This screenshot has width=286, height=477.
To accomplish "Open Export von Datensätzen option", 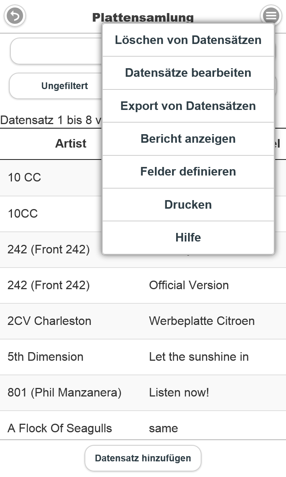I will [x=188, y=106].
